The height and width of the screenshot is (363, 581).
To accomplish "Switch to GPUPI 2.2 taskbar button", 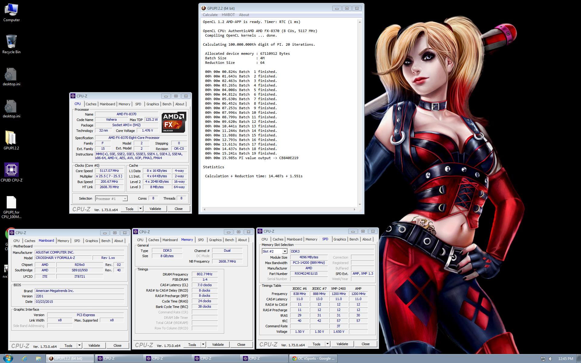I will [x=70, y=358].
